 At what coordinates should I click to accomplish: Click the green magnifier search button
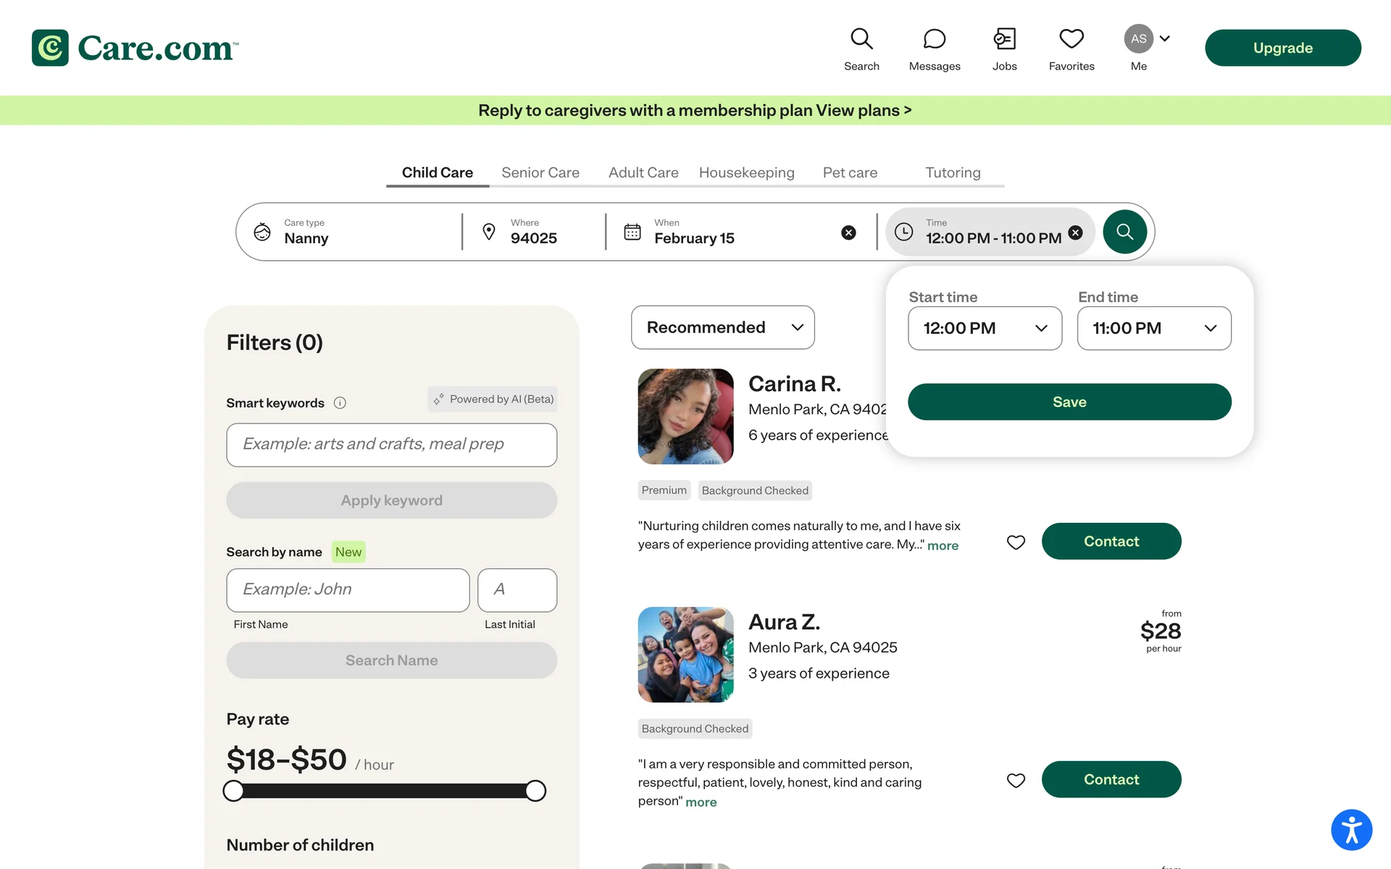(x=1124, y=232)
